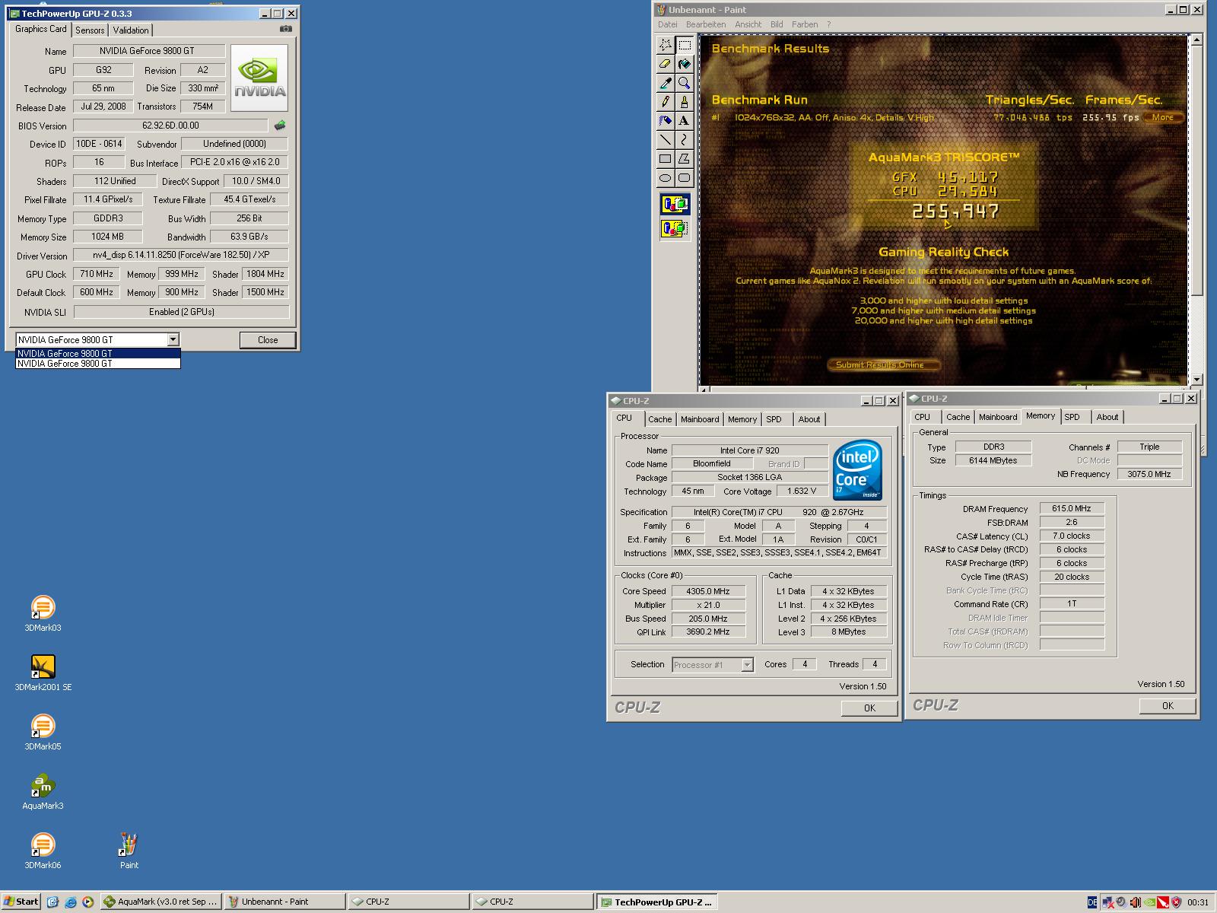The width and height of the screenshot is (1217, 913).
Task: Click the Close button in GPU-Z
Action: 268,340
